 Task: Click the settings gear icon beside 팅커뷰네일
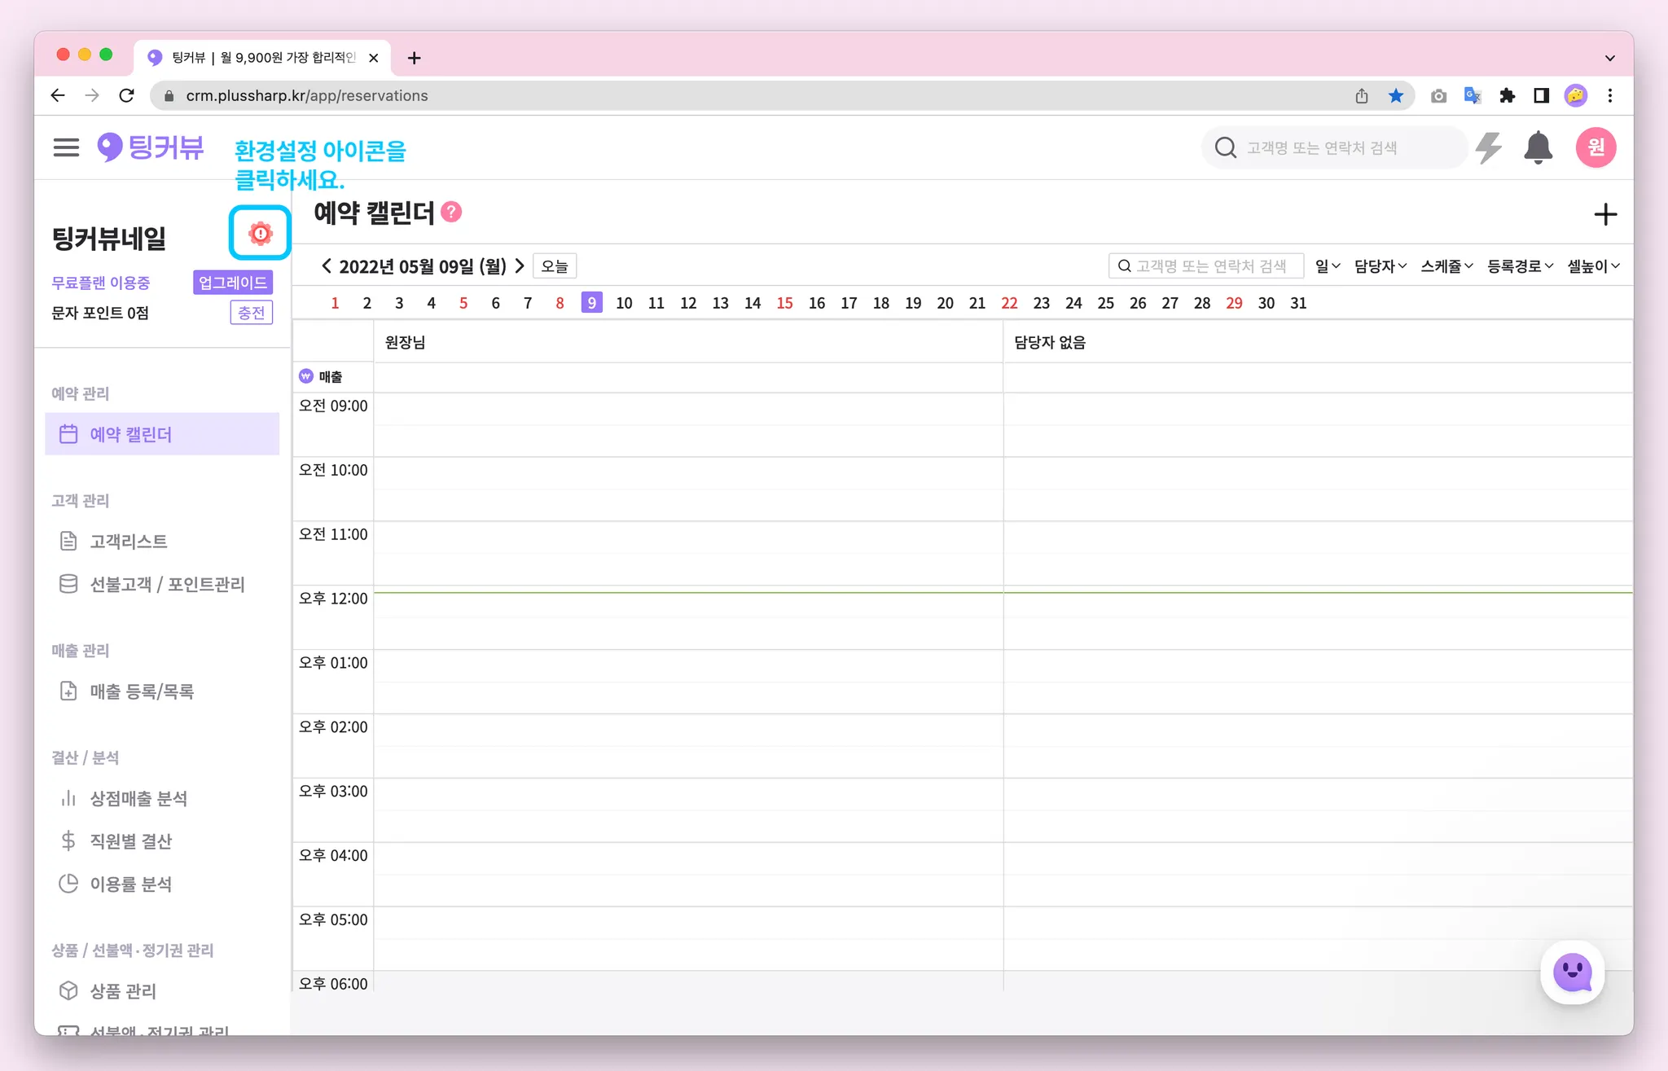pos(260,234)
